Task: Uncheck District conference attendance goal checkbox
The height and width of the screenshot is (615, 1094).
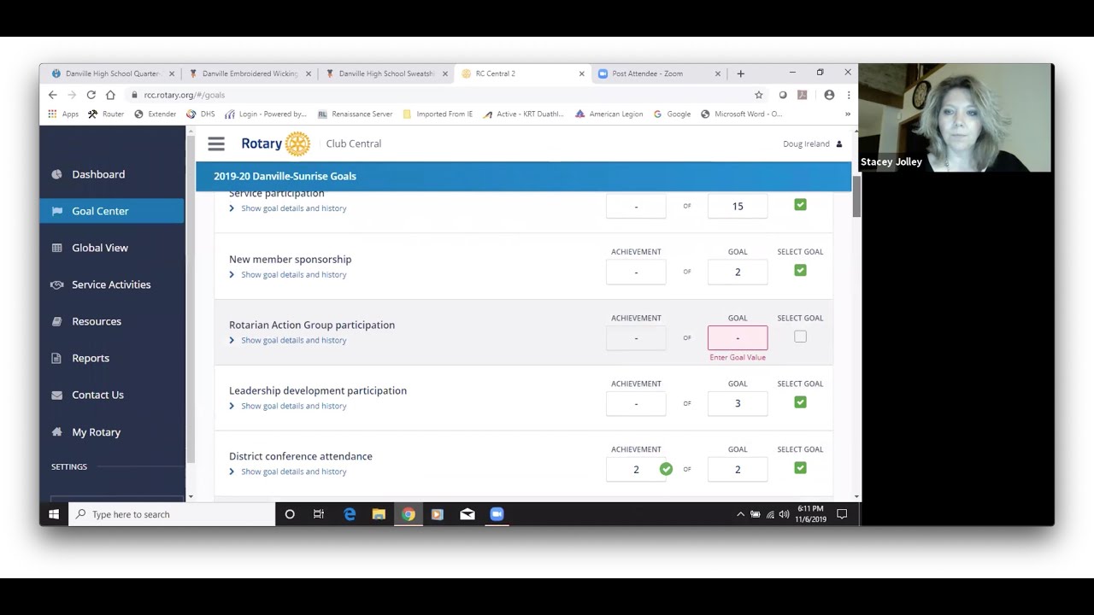Action: click(x=800, y=468)
